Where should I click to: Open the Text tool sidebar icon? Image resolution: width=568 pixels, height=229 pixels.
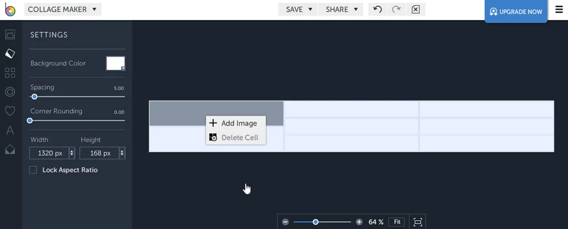(10, 130)
